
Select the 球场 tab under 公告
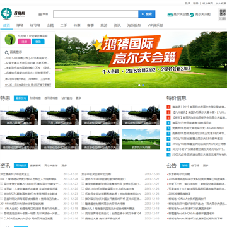tap(185, 165)
